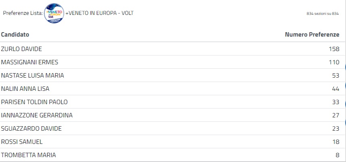Sort by the Candidato column header
This screenshot has height=162, width=346.
pos(15,35)
